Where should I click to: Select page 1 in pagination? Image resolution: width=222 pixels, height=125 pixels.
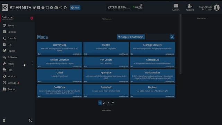[100, 103]
